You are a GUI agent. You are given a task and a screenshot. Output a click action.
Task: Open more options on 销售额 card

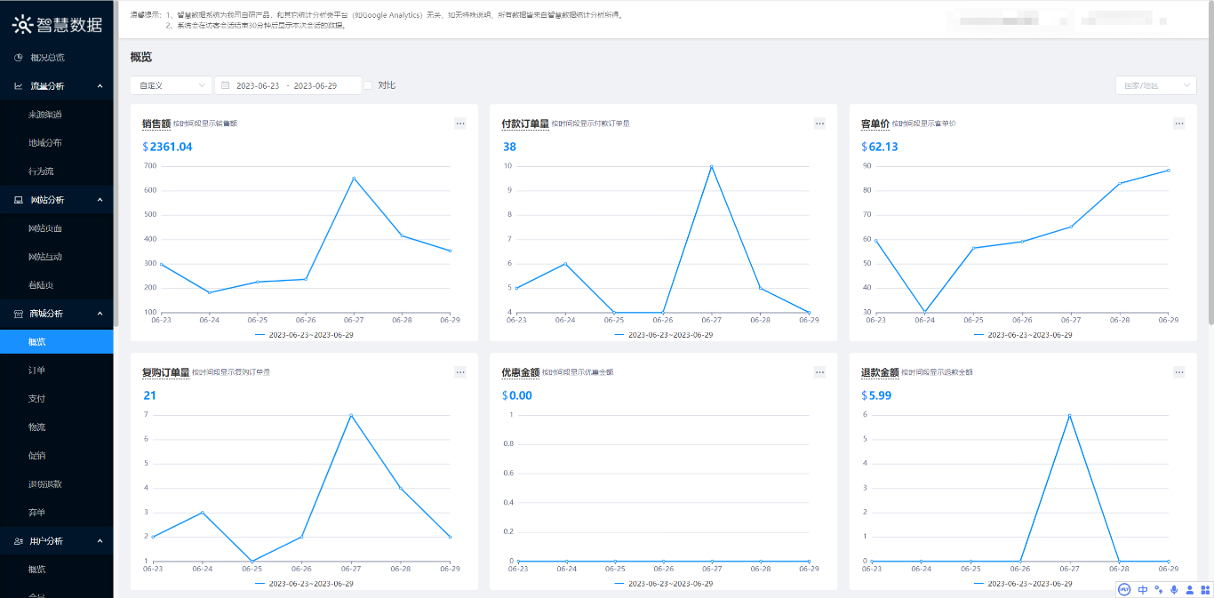460,124
